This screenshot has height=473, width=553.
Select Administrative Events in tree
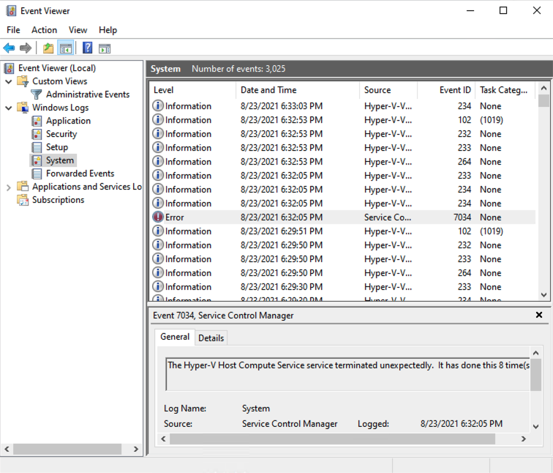click(88, 94)
